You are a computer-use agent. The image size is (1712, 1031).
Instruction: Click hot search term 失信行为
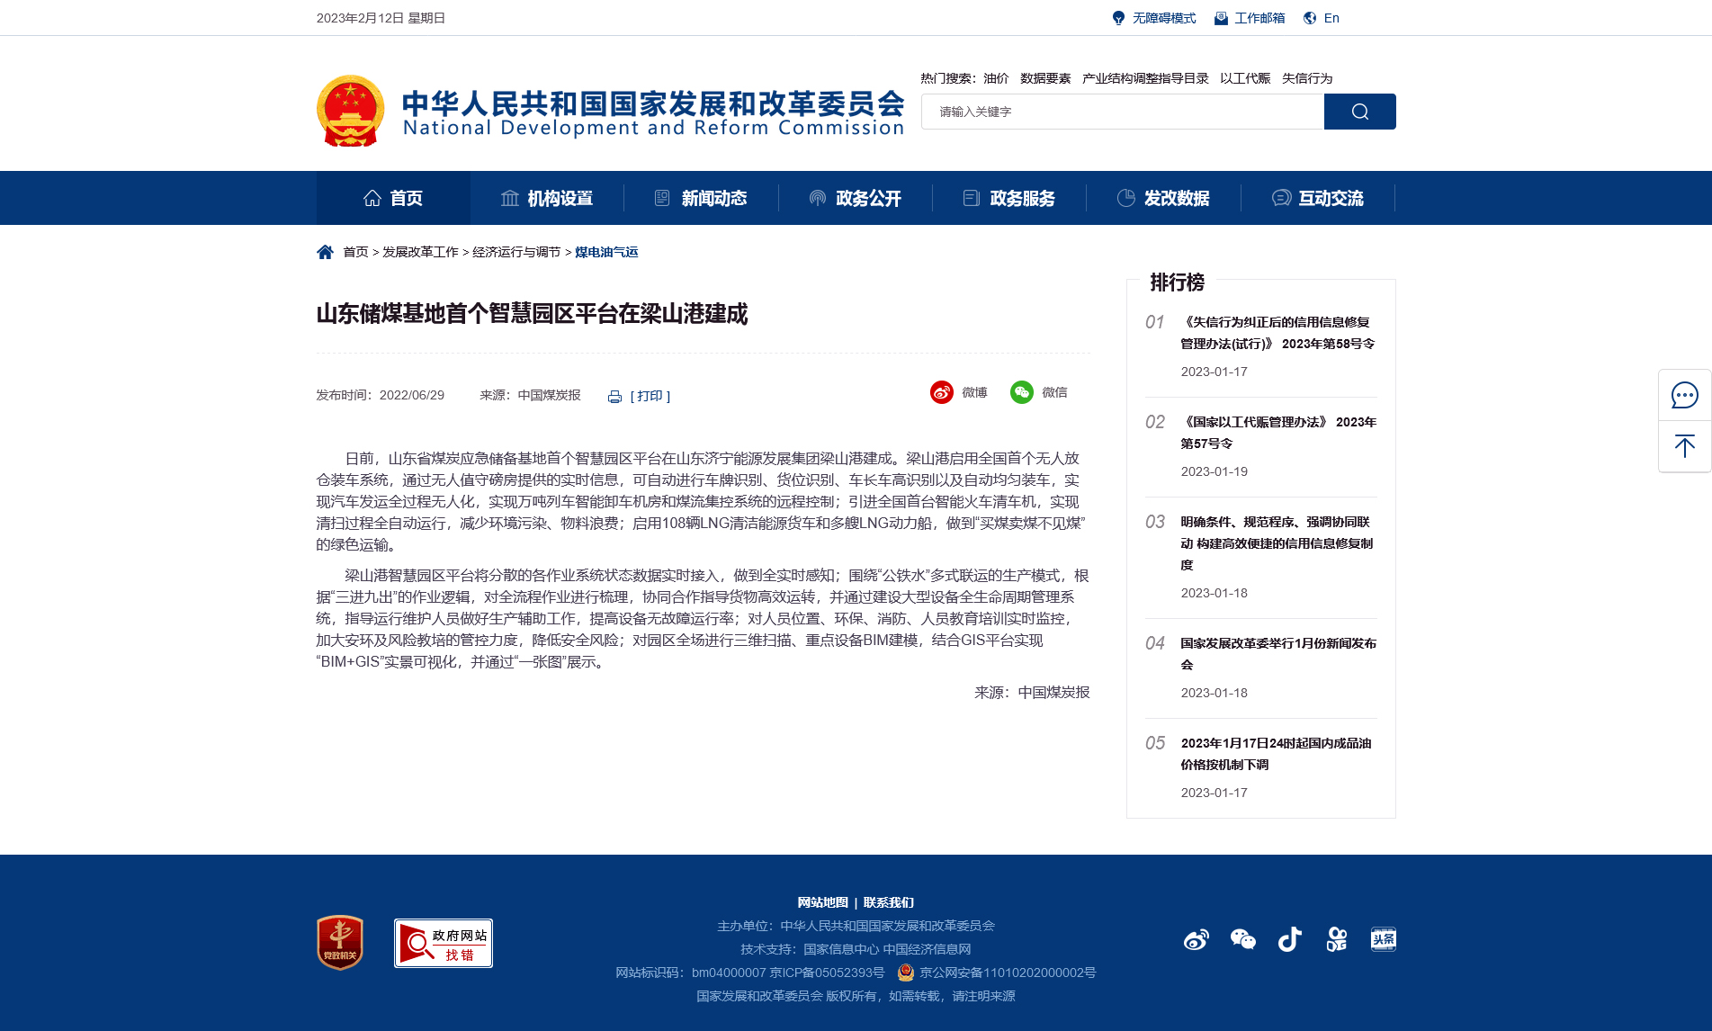[x=1307, y=78]
